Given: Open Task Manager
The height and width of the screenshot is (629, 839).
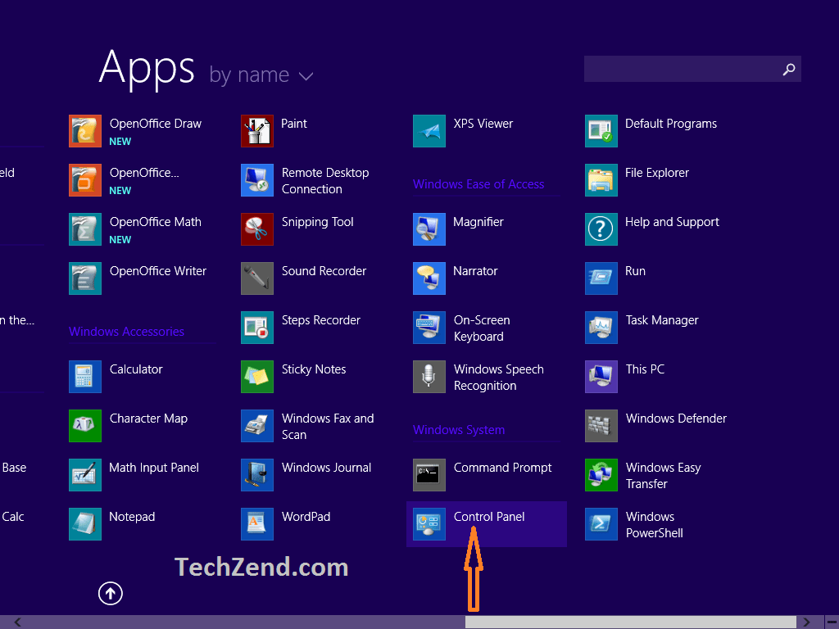Looking at the screenshot, I should [x=660, y=319].
